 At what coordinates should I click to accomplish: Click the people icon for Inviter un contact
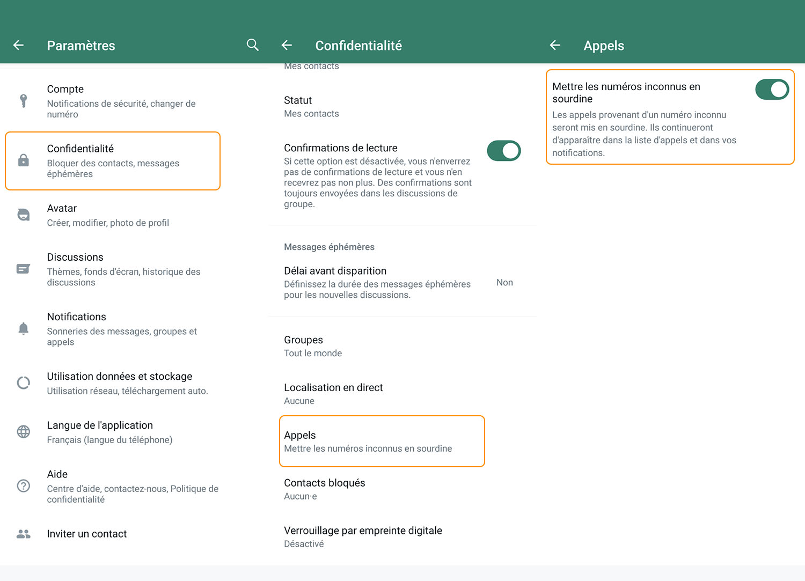coord(24,534)
